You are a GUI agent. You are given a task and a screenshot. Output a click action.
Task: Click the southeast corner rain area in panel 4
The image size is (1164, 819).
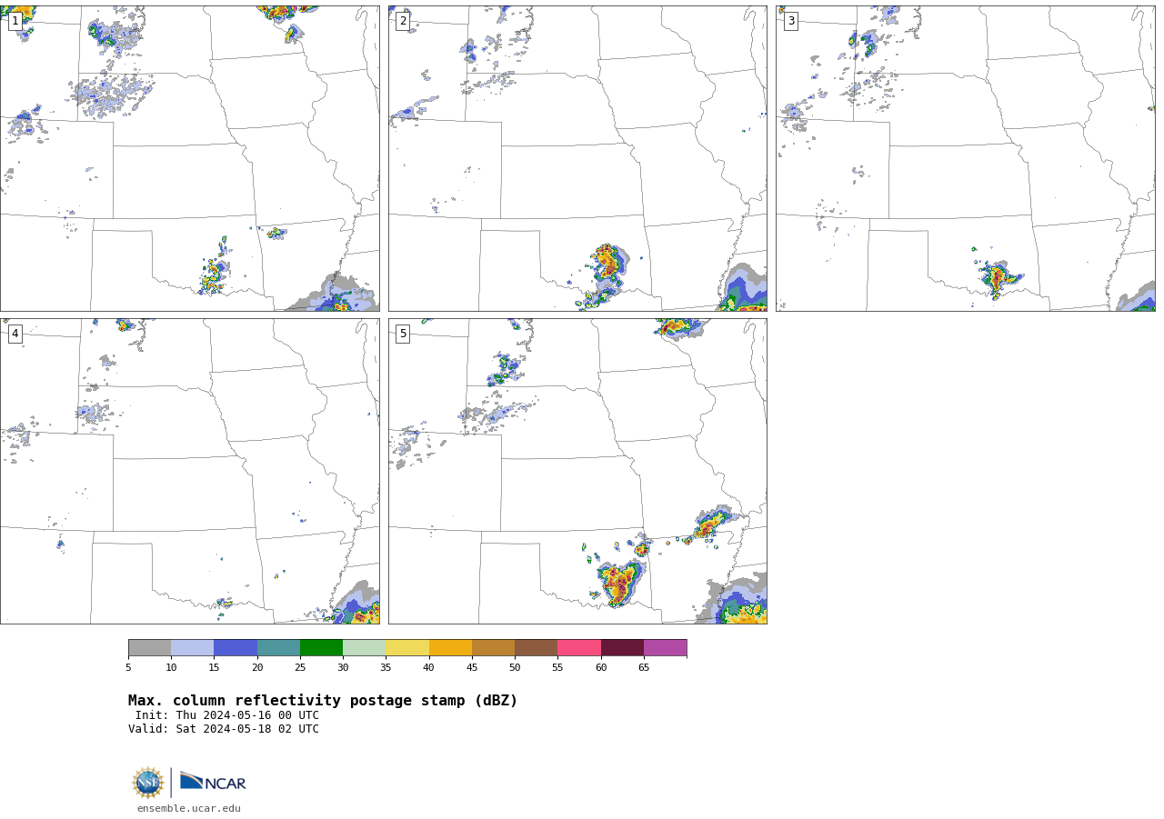pyautogui.click(x=358, y=604)
